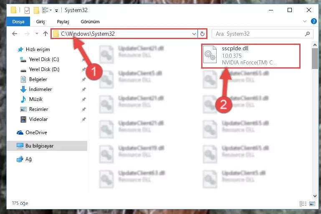The width and height of the screenshot is (321, 214).
Task: Open the Help question mark icon
Action: [313, 21]
